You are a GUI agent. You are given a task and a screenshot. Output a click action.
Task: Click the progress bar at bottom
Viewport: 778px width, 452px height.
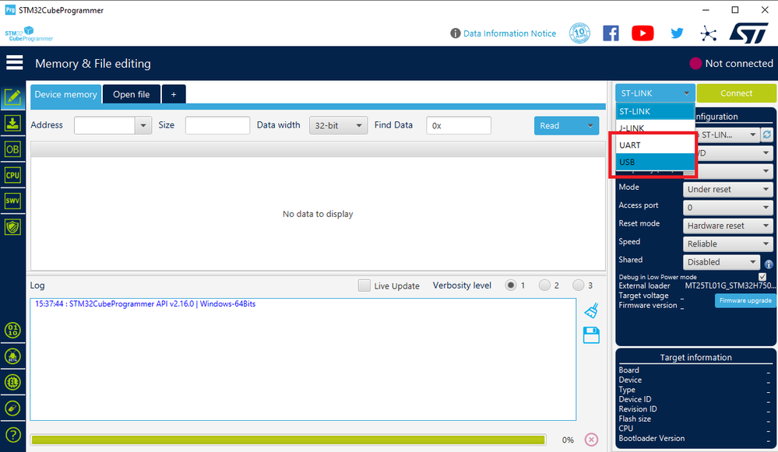coord(288,440)
